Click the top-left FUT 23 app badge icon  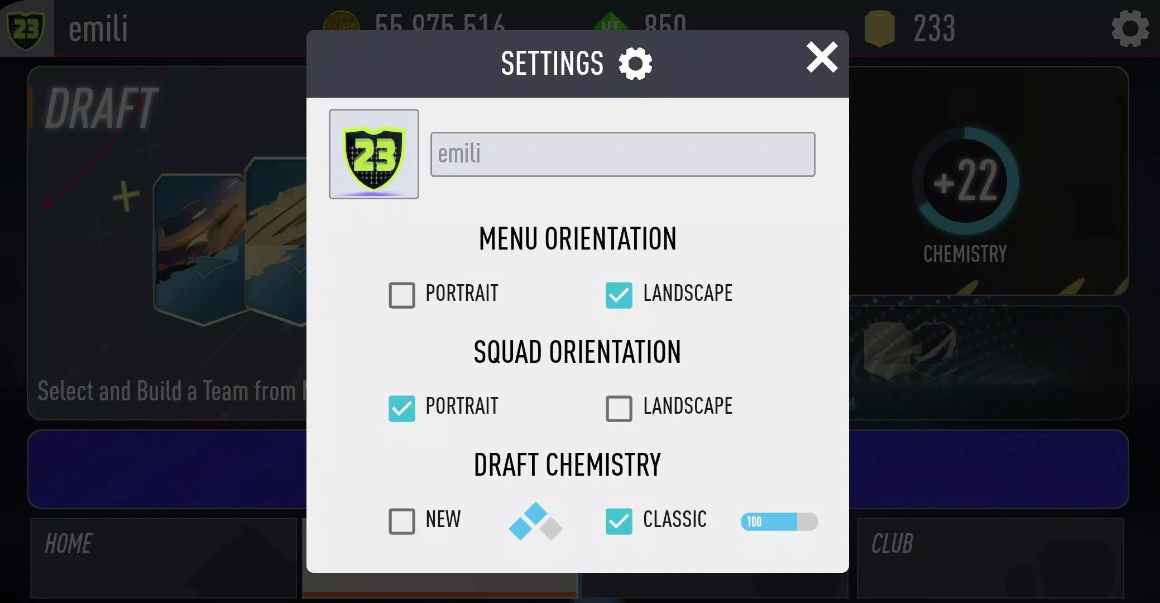(26, 28)
